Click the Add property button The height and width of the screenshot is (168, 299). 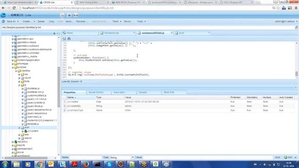(x=288, y=157)
